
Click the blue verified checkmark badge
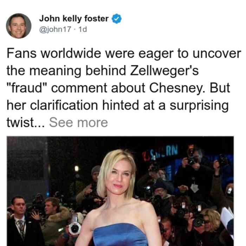116,19
